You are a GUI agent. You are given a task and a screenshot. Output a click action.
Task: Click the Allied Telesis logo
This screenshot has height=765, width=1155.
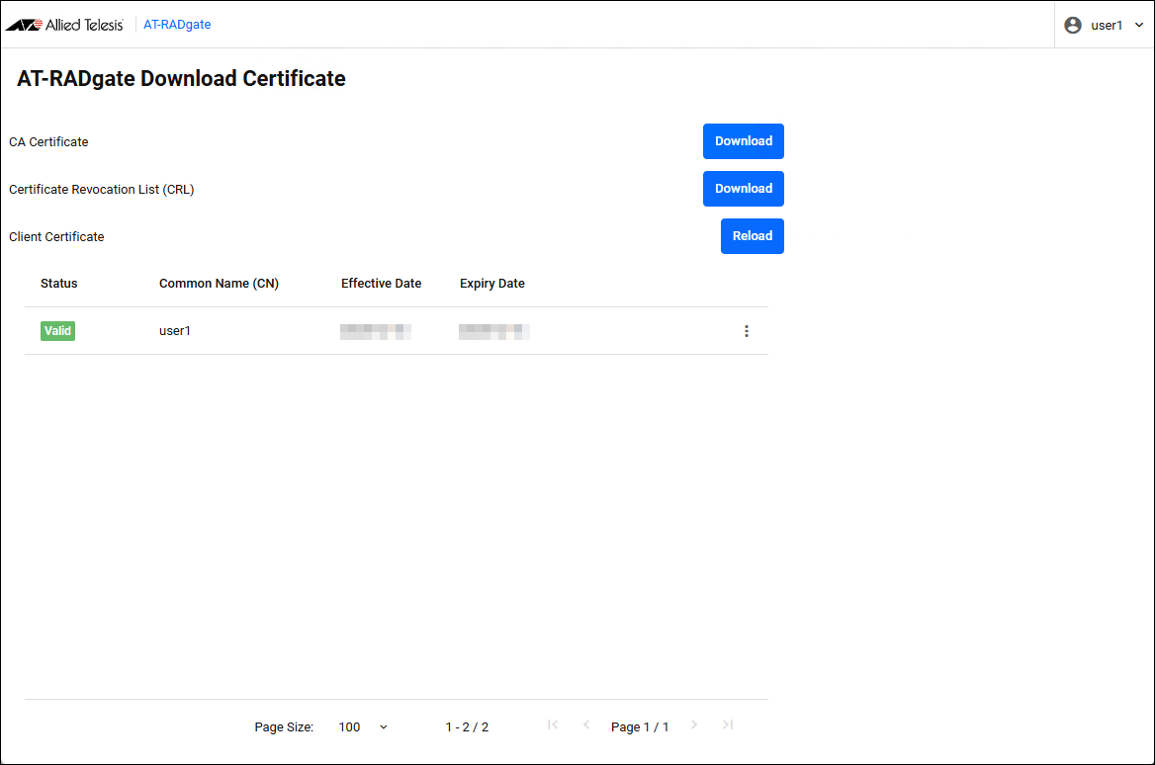pyautogui.click(x=65, y=25)
